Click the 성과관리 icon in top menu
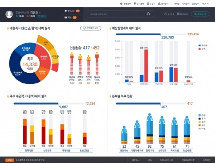Image resolution: width=215 pixels, height=163 pixels. pos(159,4)
